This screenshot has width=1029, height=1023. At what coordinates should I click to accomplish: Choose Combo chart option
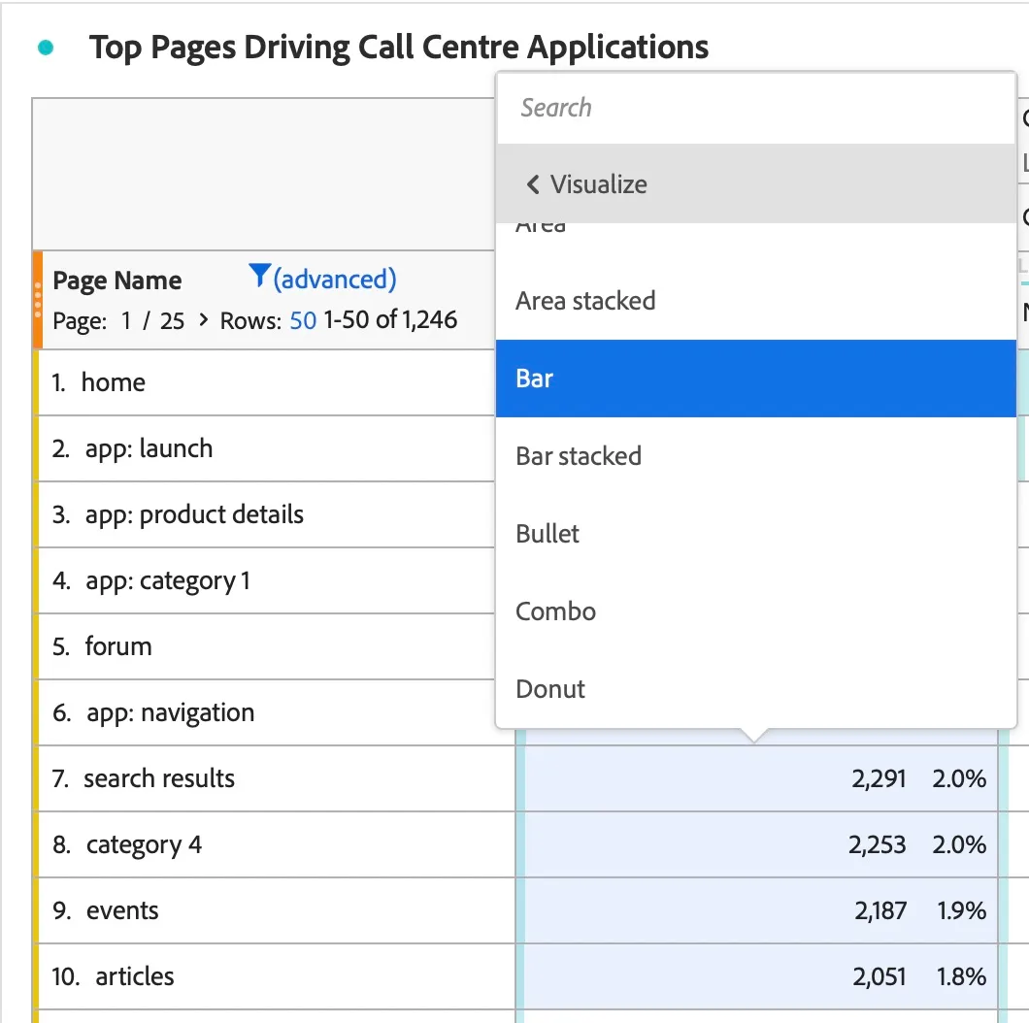coord(756,611)
